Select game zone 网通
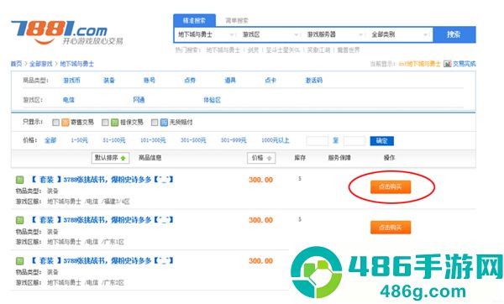 pyautogui.click(x=139, y=100)
